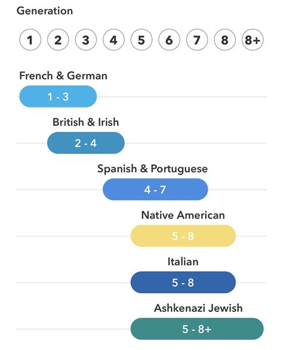Click the Italian 5 - 8 bar
The height and width of the screenshot is (350, 283).
point(183,282)
